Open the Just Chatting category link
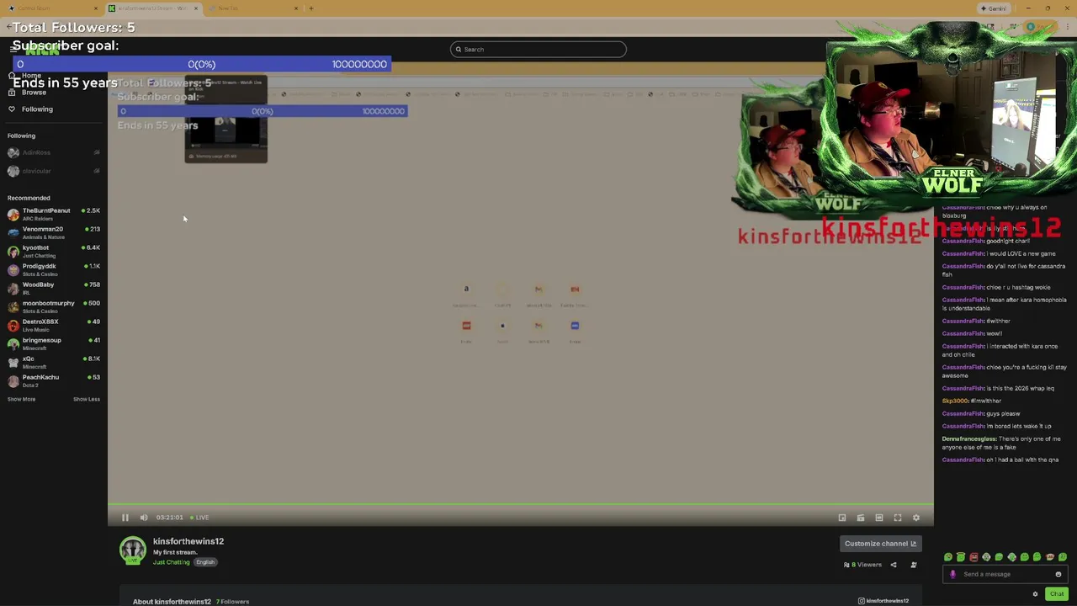Image resolution: width=1077 pixels, height=606 pixels. point(172,562)
